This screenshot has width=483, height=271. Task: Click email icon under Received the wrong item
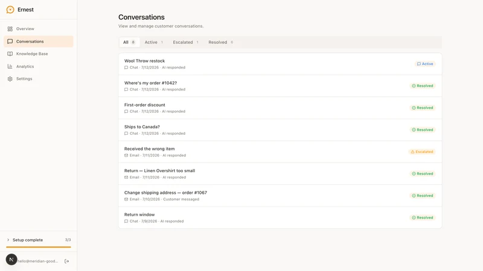click(x=126, y=155)
